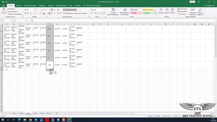Expand the formula bar with right-end arrow
This screenshot has height=122, width=217.
[216, 20]
